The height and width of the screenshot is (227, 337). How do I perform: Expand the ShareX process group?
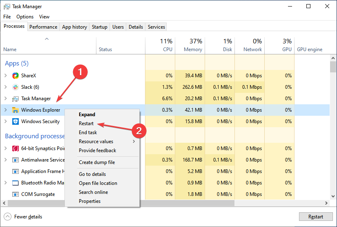[5, 76]
